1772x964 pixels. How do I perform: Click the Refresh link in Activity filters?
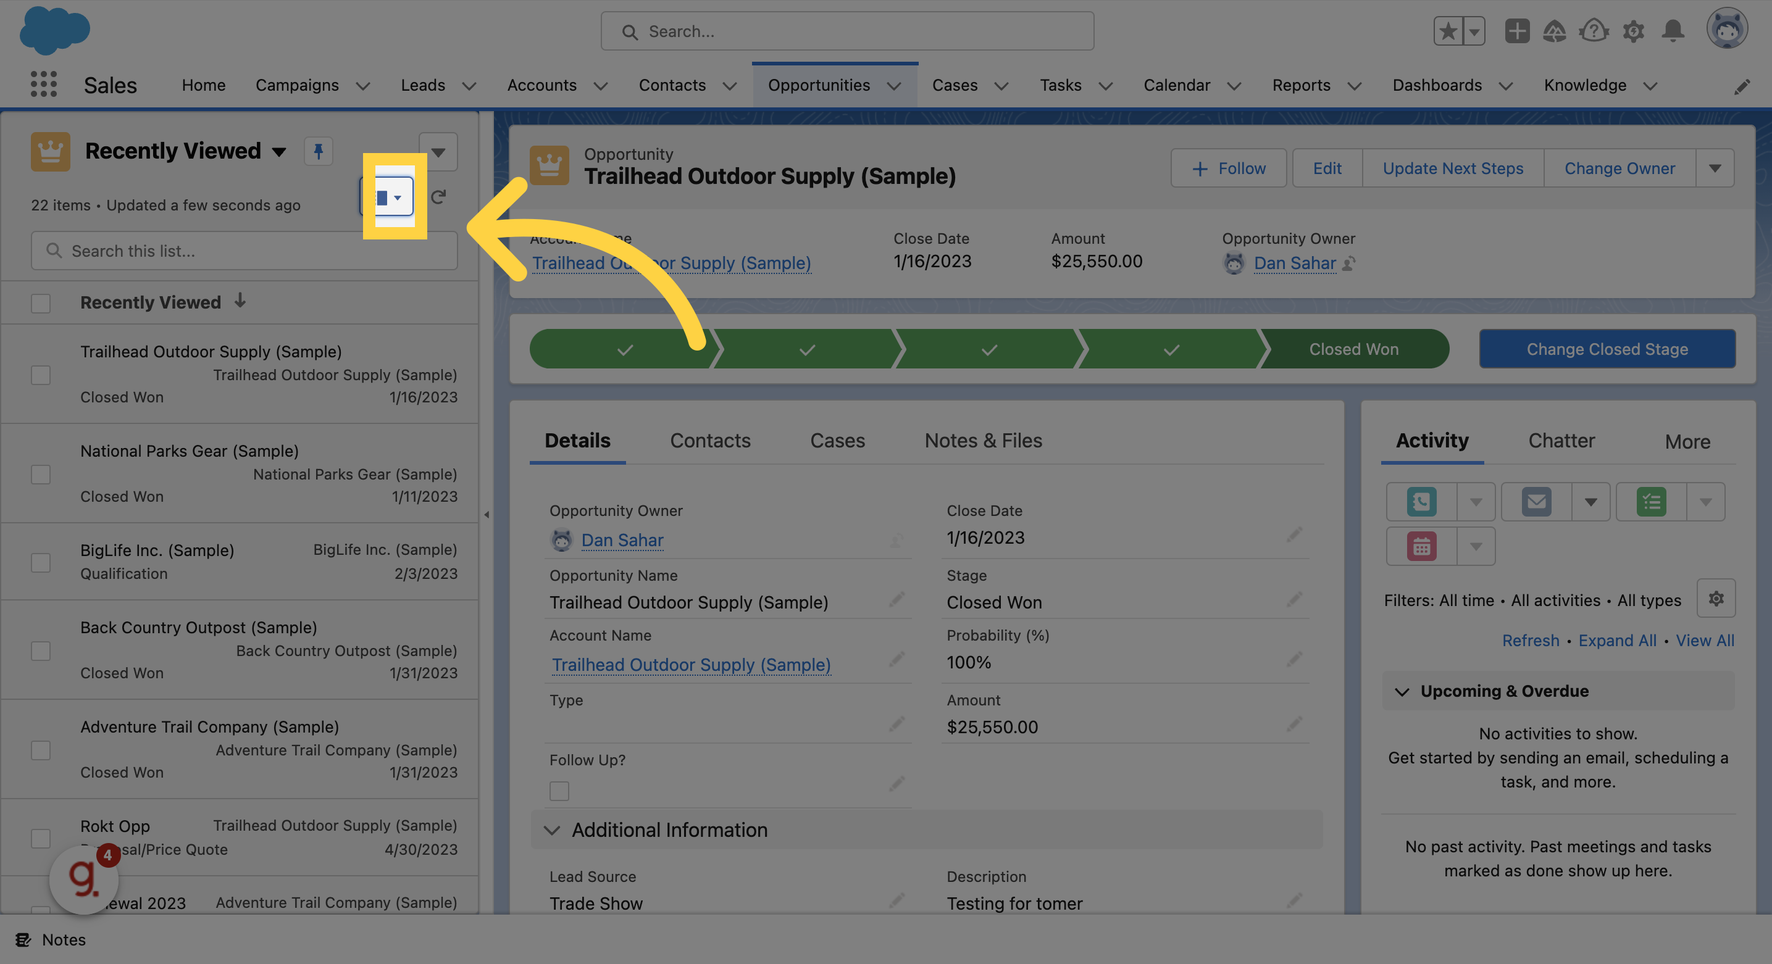tap(1530, 640)
